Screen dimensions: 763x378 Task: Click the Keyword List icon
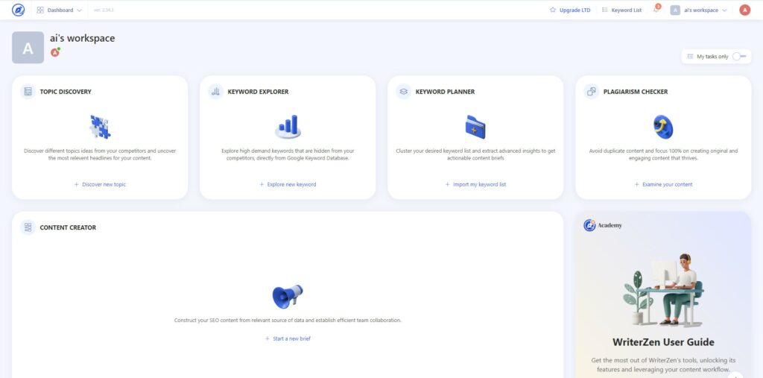click(605, 10)
